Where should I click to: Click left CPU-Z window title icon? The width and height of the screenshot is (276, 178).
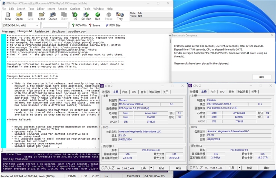click(102, 86)
